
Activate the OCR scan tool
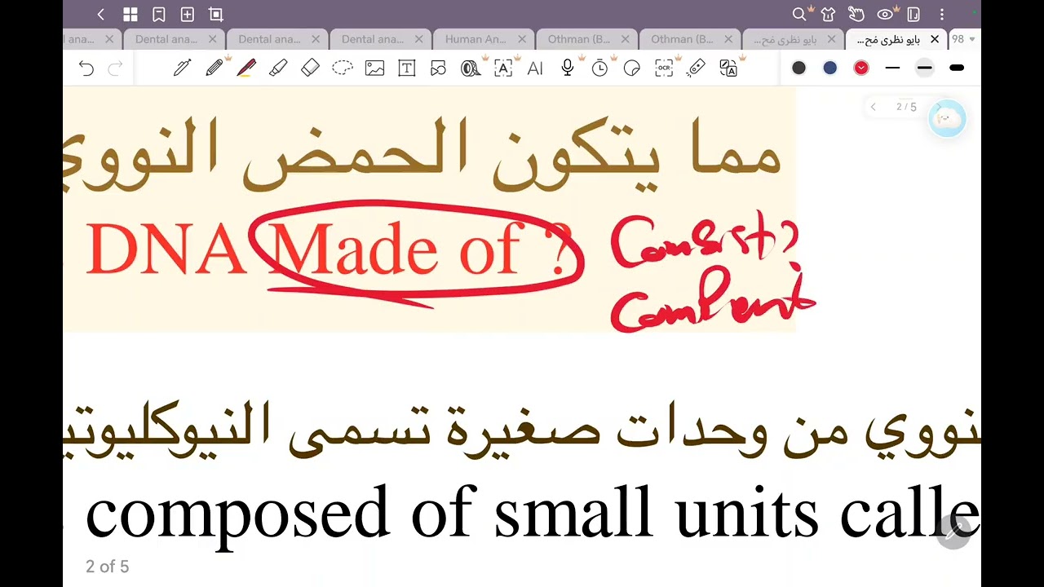click(664, 68)
